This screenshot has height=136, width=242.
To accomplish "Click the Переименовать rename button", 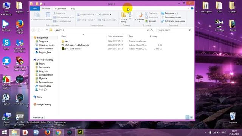I will tap(107, 20).
